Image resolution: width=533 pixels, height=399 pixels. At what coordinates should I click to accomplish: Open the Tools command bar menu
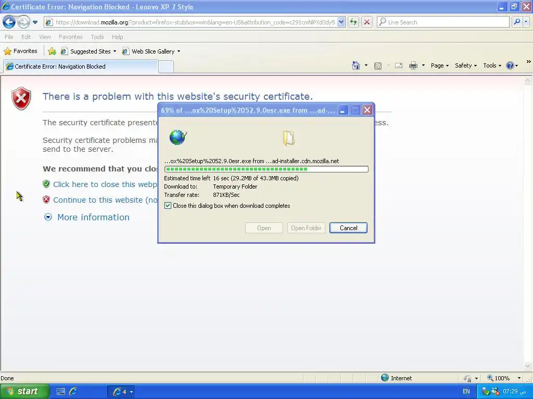click(x=492, y=65)
